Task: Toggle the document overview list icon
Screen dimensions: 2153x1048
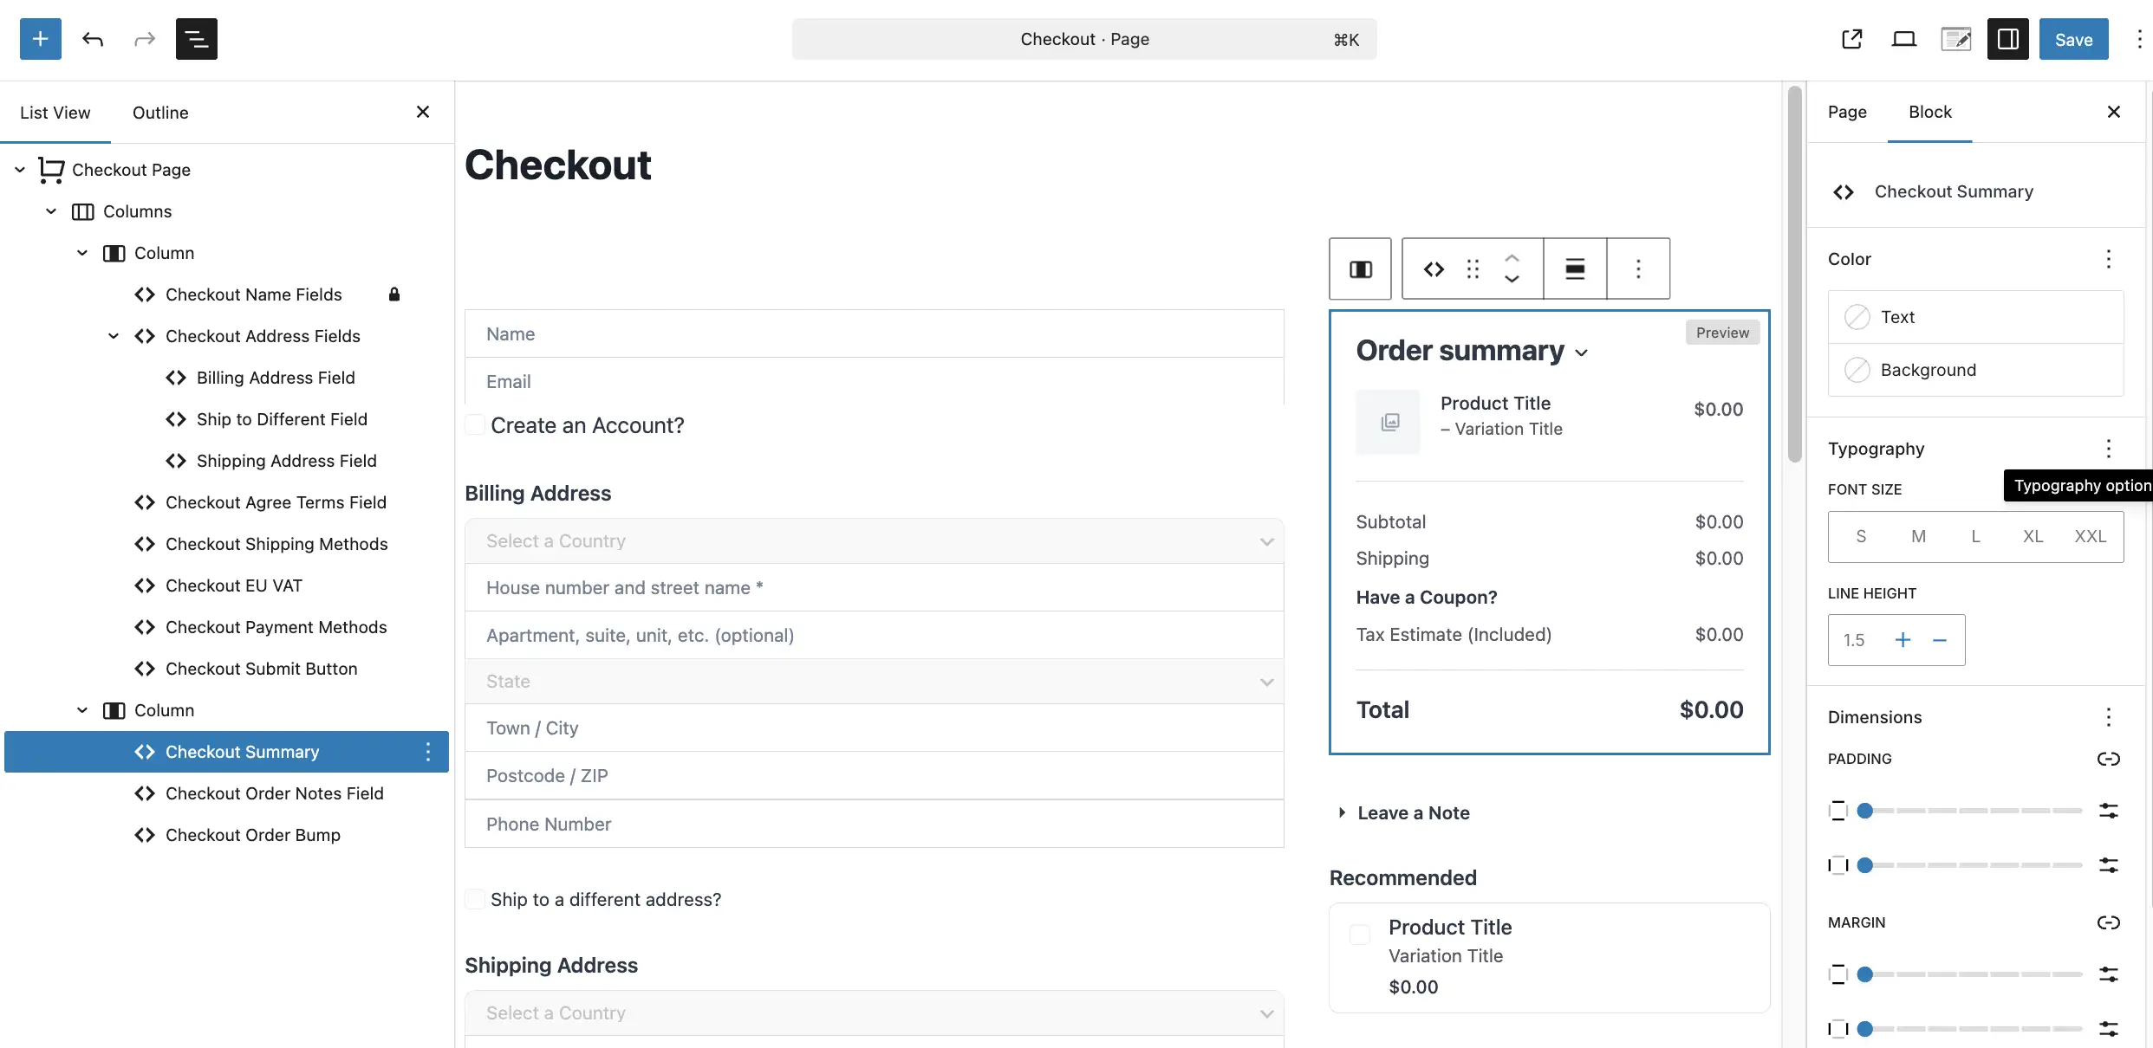Action: click(x=196, y=39)
